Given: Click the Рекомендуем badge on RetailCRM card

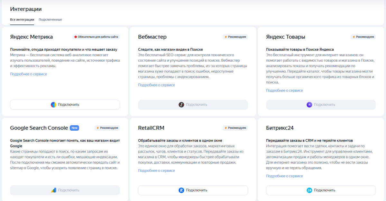Looking at the screenshot, I should click(x=235, y=128).
